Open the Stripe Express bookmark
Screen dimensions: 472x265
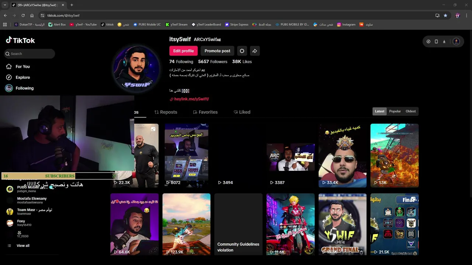click(x=237, y=25)
